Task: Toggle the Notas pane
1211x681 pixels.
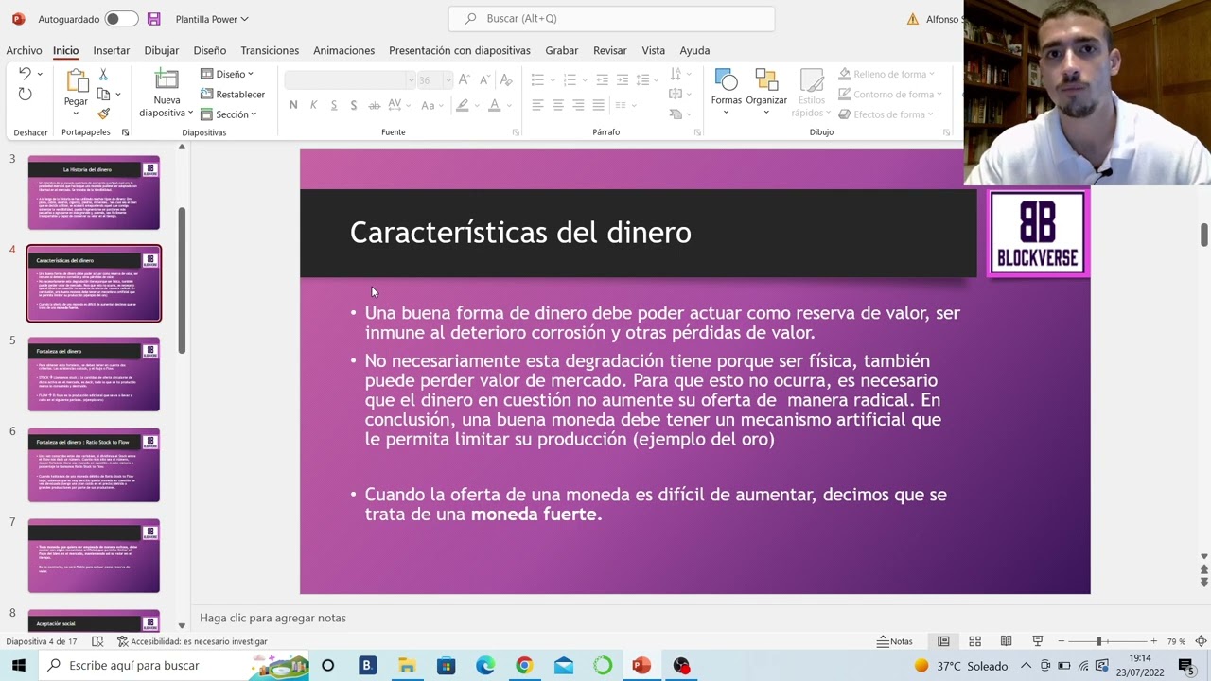Action: [x=895, y=641]
